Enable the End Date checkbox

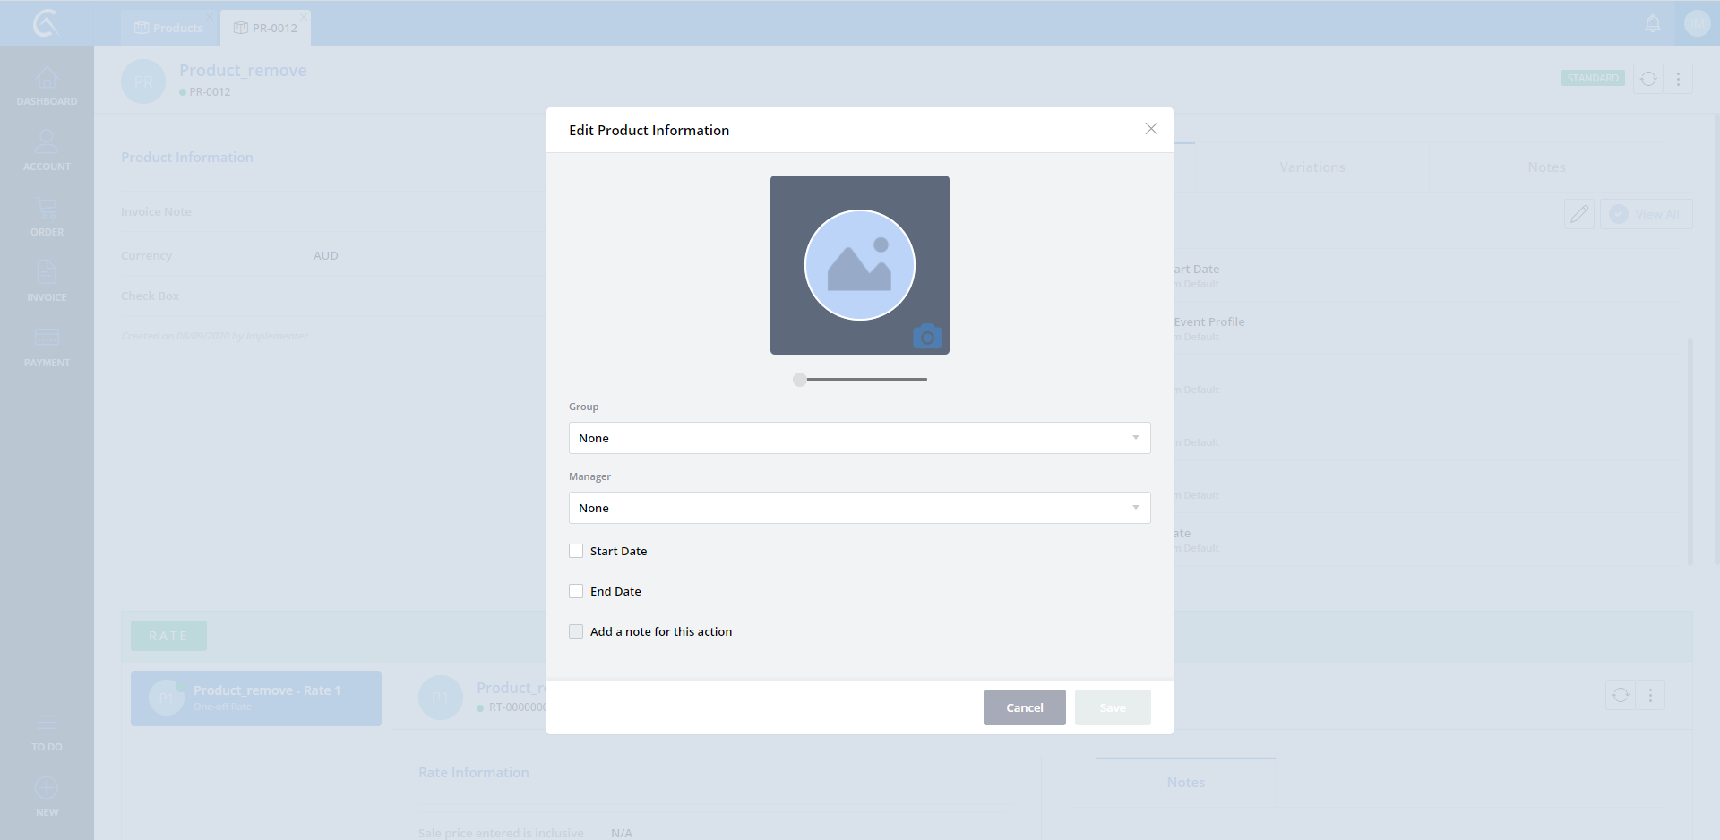(576, 591)
